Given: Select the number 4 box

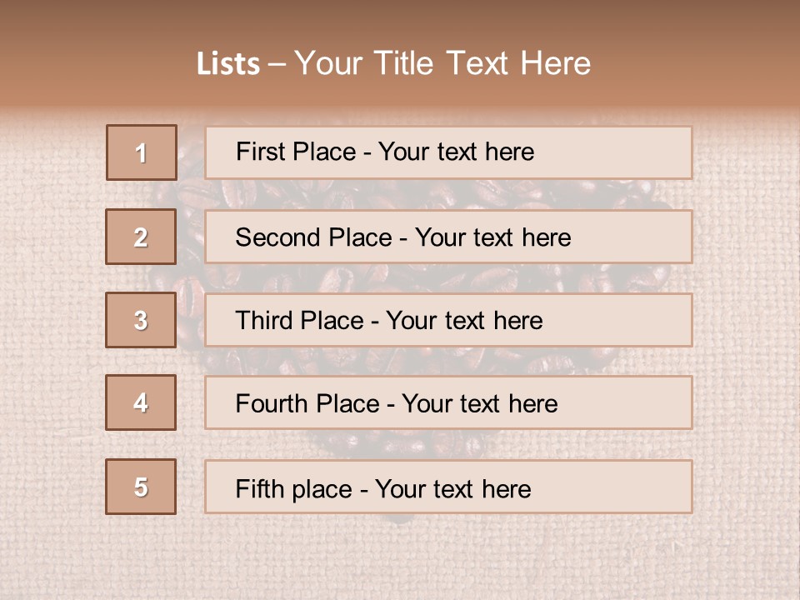Looking at the screenshot, I should point(141,402).
